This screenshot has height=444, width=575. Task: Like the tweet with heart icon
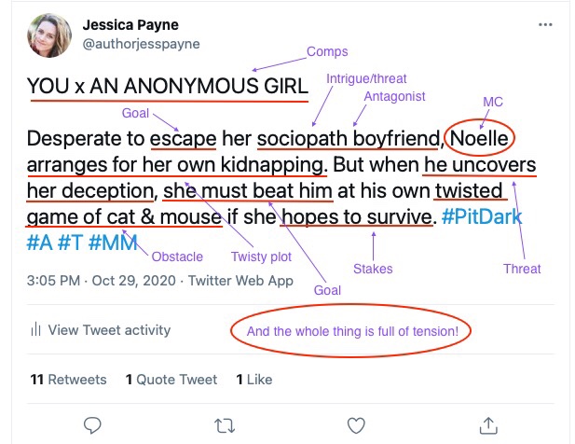pos(356,425)
